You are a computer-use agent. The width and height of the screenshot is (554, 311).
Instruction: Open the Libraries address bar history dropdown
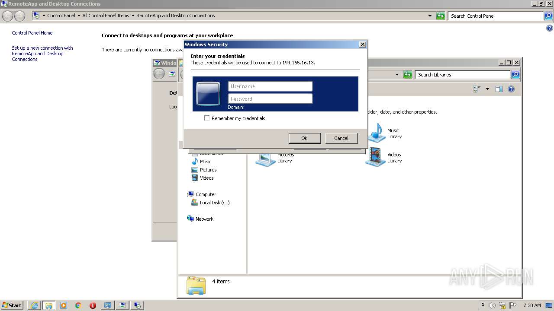pyautogui.click(x=397, y=75)
